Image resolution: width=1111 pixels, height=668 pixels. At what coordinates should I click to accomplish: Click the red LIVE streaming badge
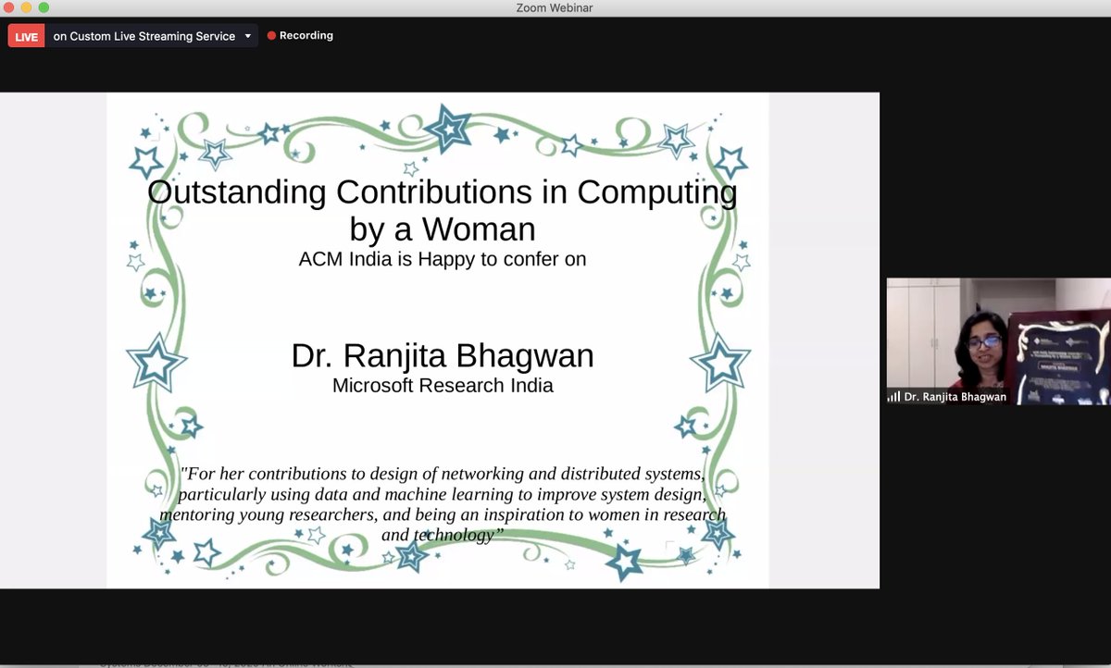click(x=26, y=36)
